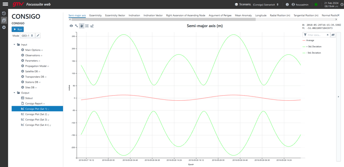Switch to the Inclination tab

pyautogui.click(x=134, y=15)
